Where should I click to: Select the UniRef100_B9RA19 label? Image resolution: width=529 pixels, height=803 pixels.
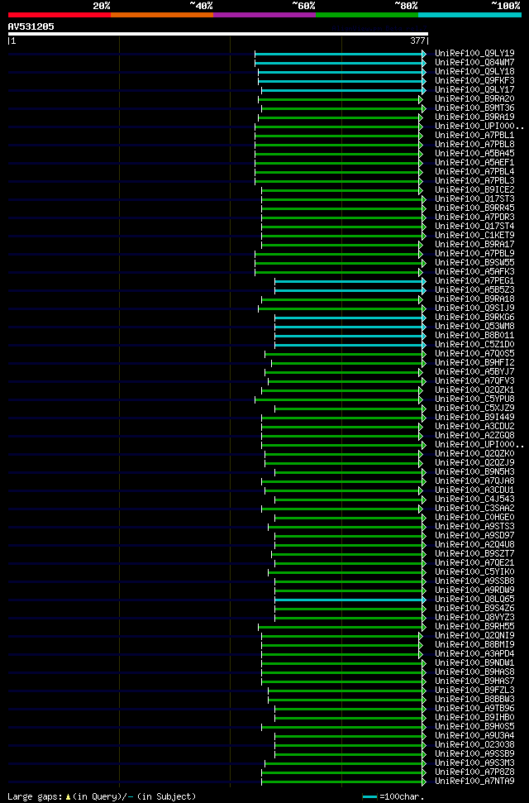(x=474, y=117)
